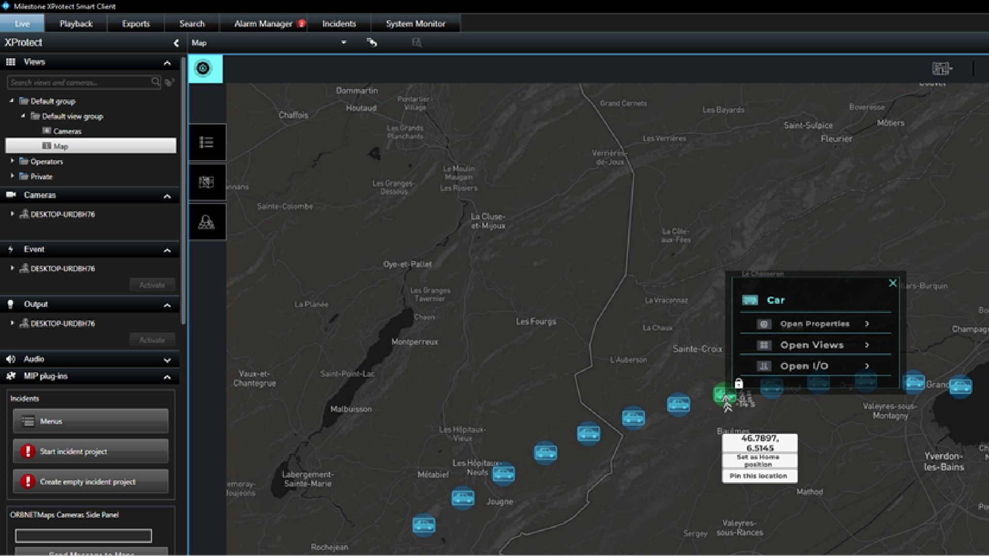This screenshot has height=556, width=989.
Task: Click the Open I/O icon
Action: pyautogui.click(x=764, y=366)
